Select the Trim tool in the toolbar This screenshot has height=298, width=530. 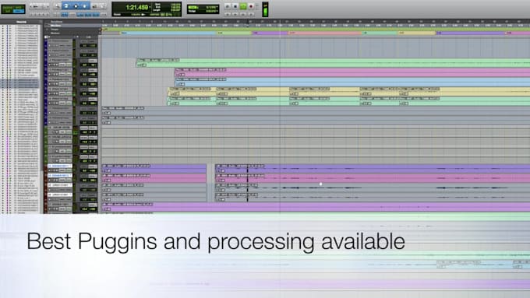(66, 6)
